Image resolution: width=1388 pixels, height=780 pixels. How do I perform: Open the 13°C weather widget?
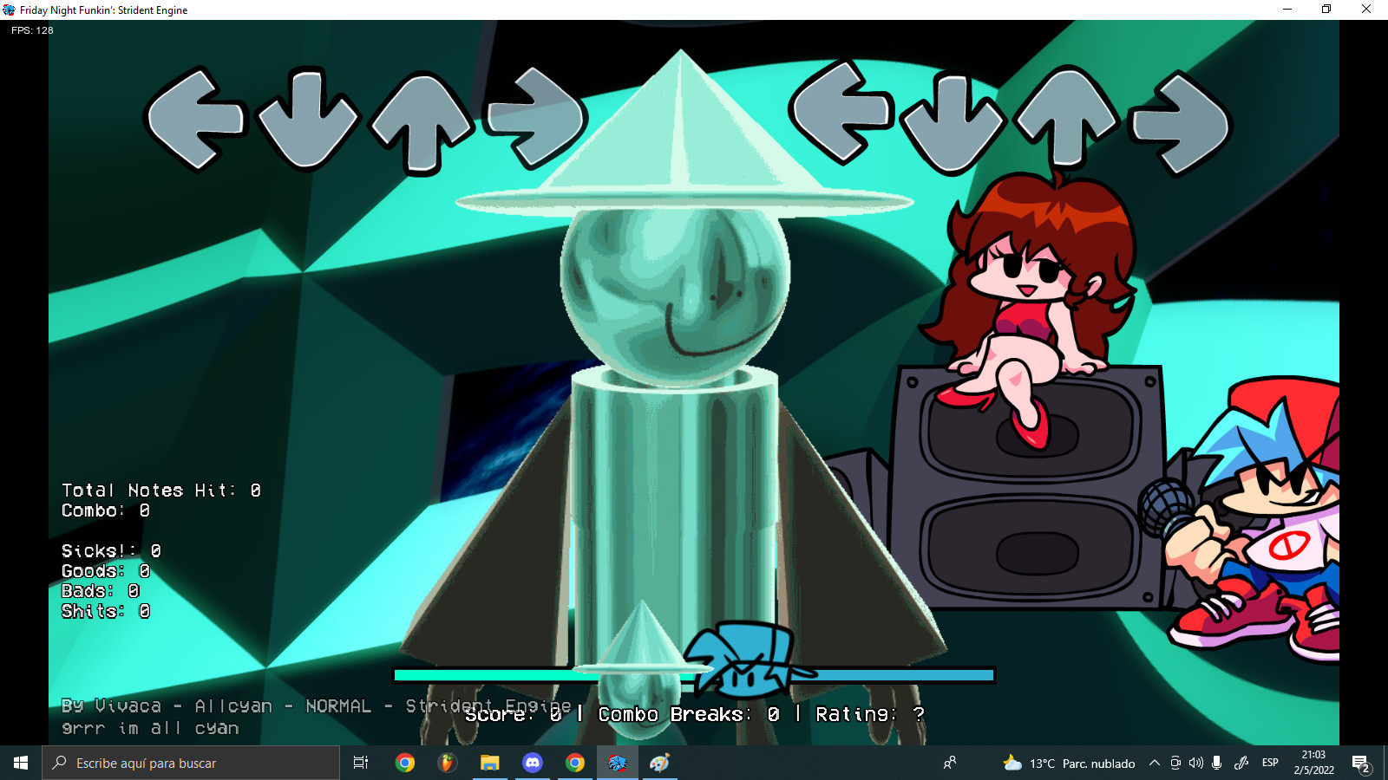[1069, 763]
